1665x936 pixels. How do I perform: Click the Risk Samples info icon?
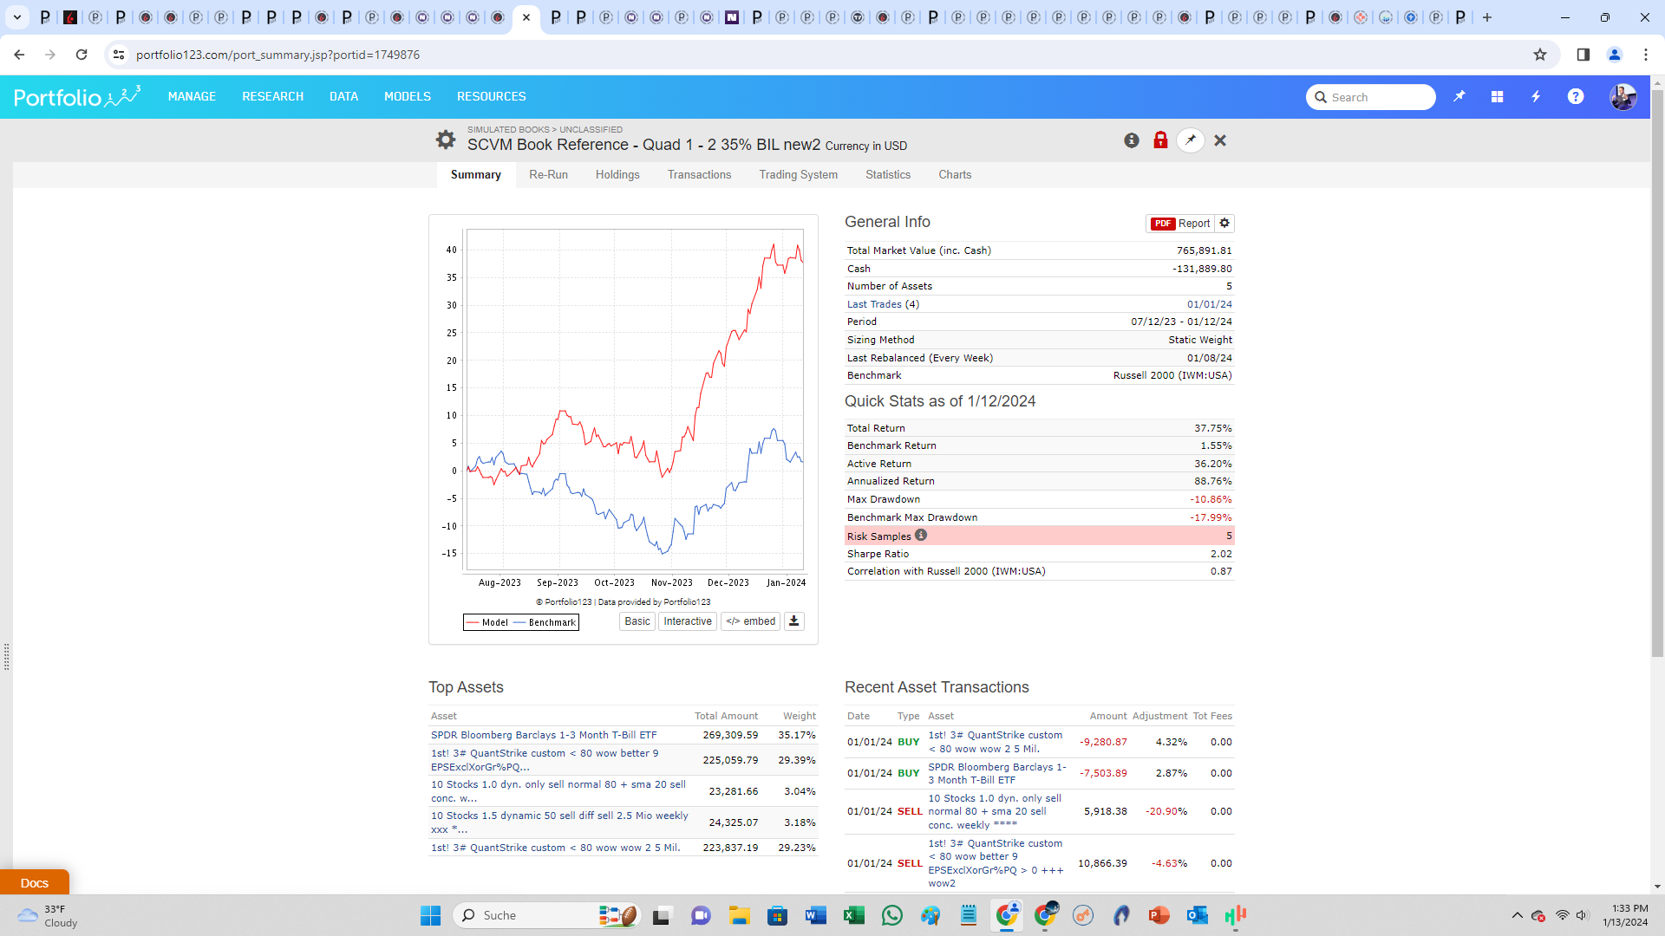click(921, 536)
